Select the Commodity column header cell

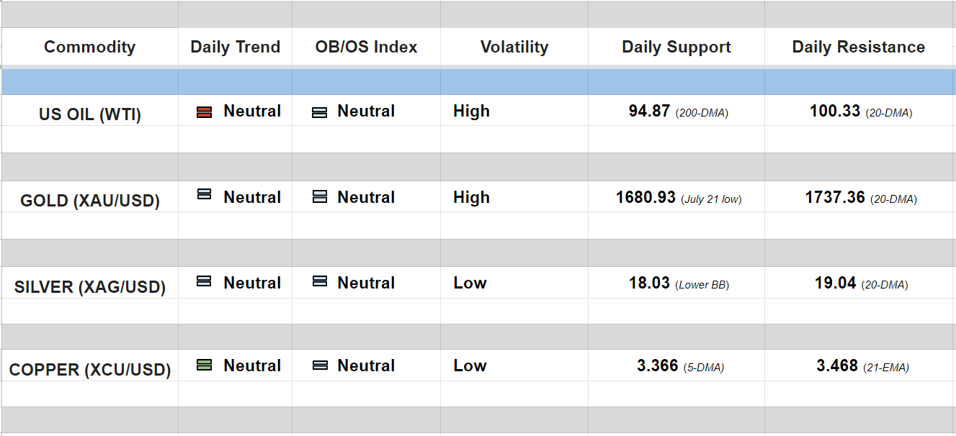(x=89, y=47)
